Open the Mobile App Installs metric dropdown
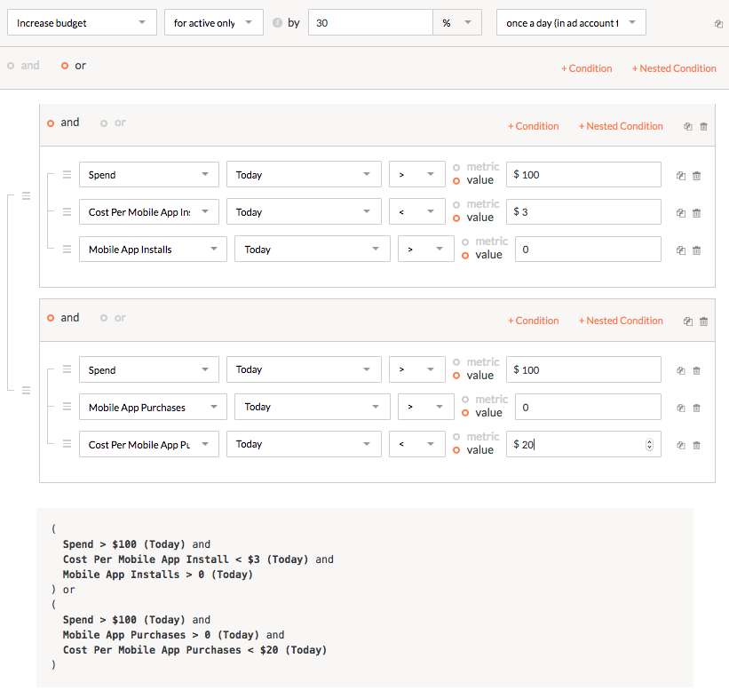Screen dimensions: 729x698 pyautogui.click(x=153, y=249)
